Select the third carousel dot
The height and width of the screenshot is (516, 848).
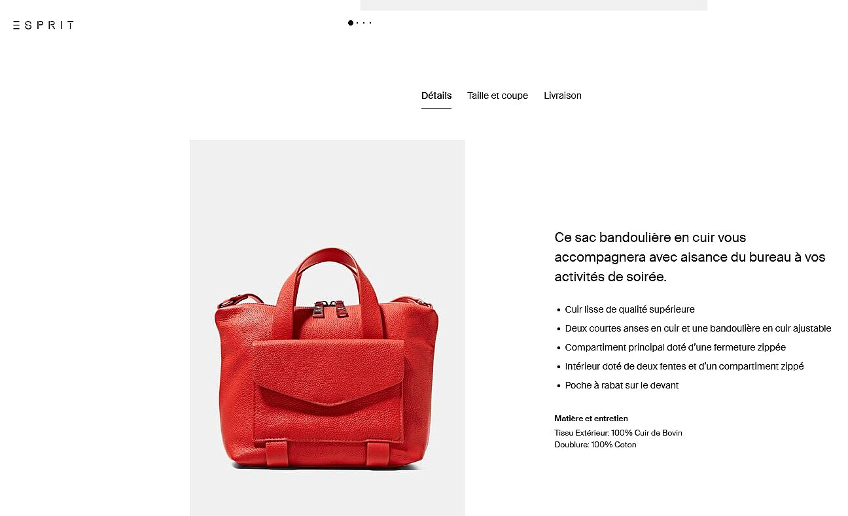click(x=364, y=23)
